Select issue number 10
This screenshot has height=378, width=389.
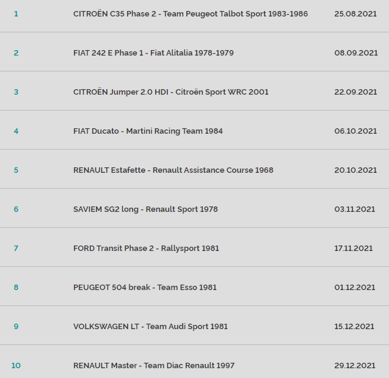tap(16, 366)
